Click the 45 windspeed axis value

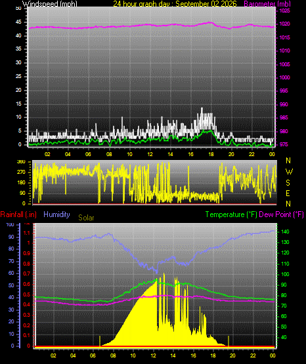tap(18, 22)
